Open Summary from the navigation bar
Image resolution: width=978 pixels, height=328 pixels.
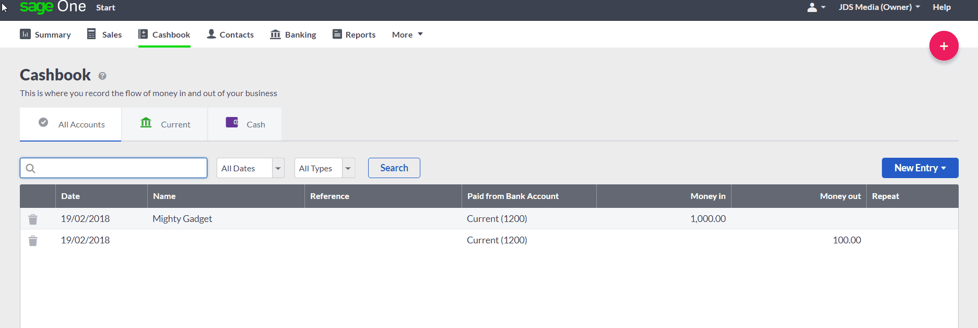pyautogui.click(x=45, y=34)
